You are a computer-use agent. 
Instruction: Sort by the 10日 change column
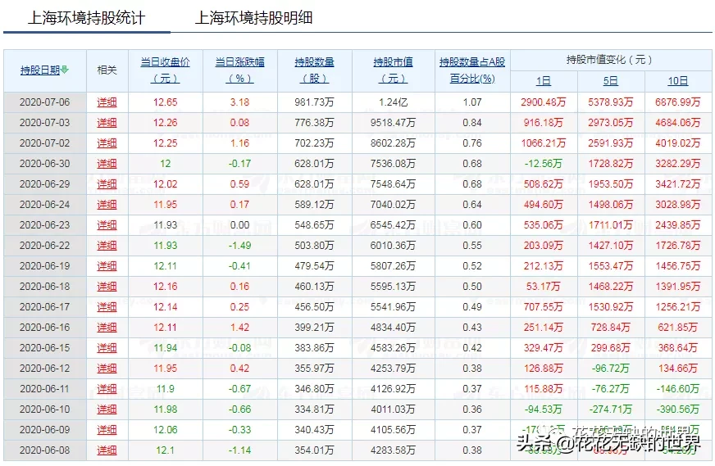(678, 81)
